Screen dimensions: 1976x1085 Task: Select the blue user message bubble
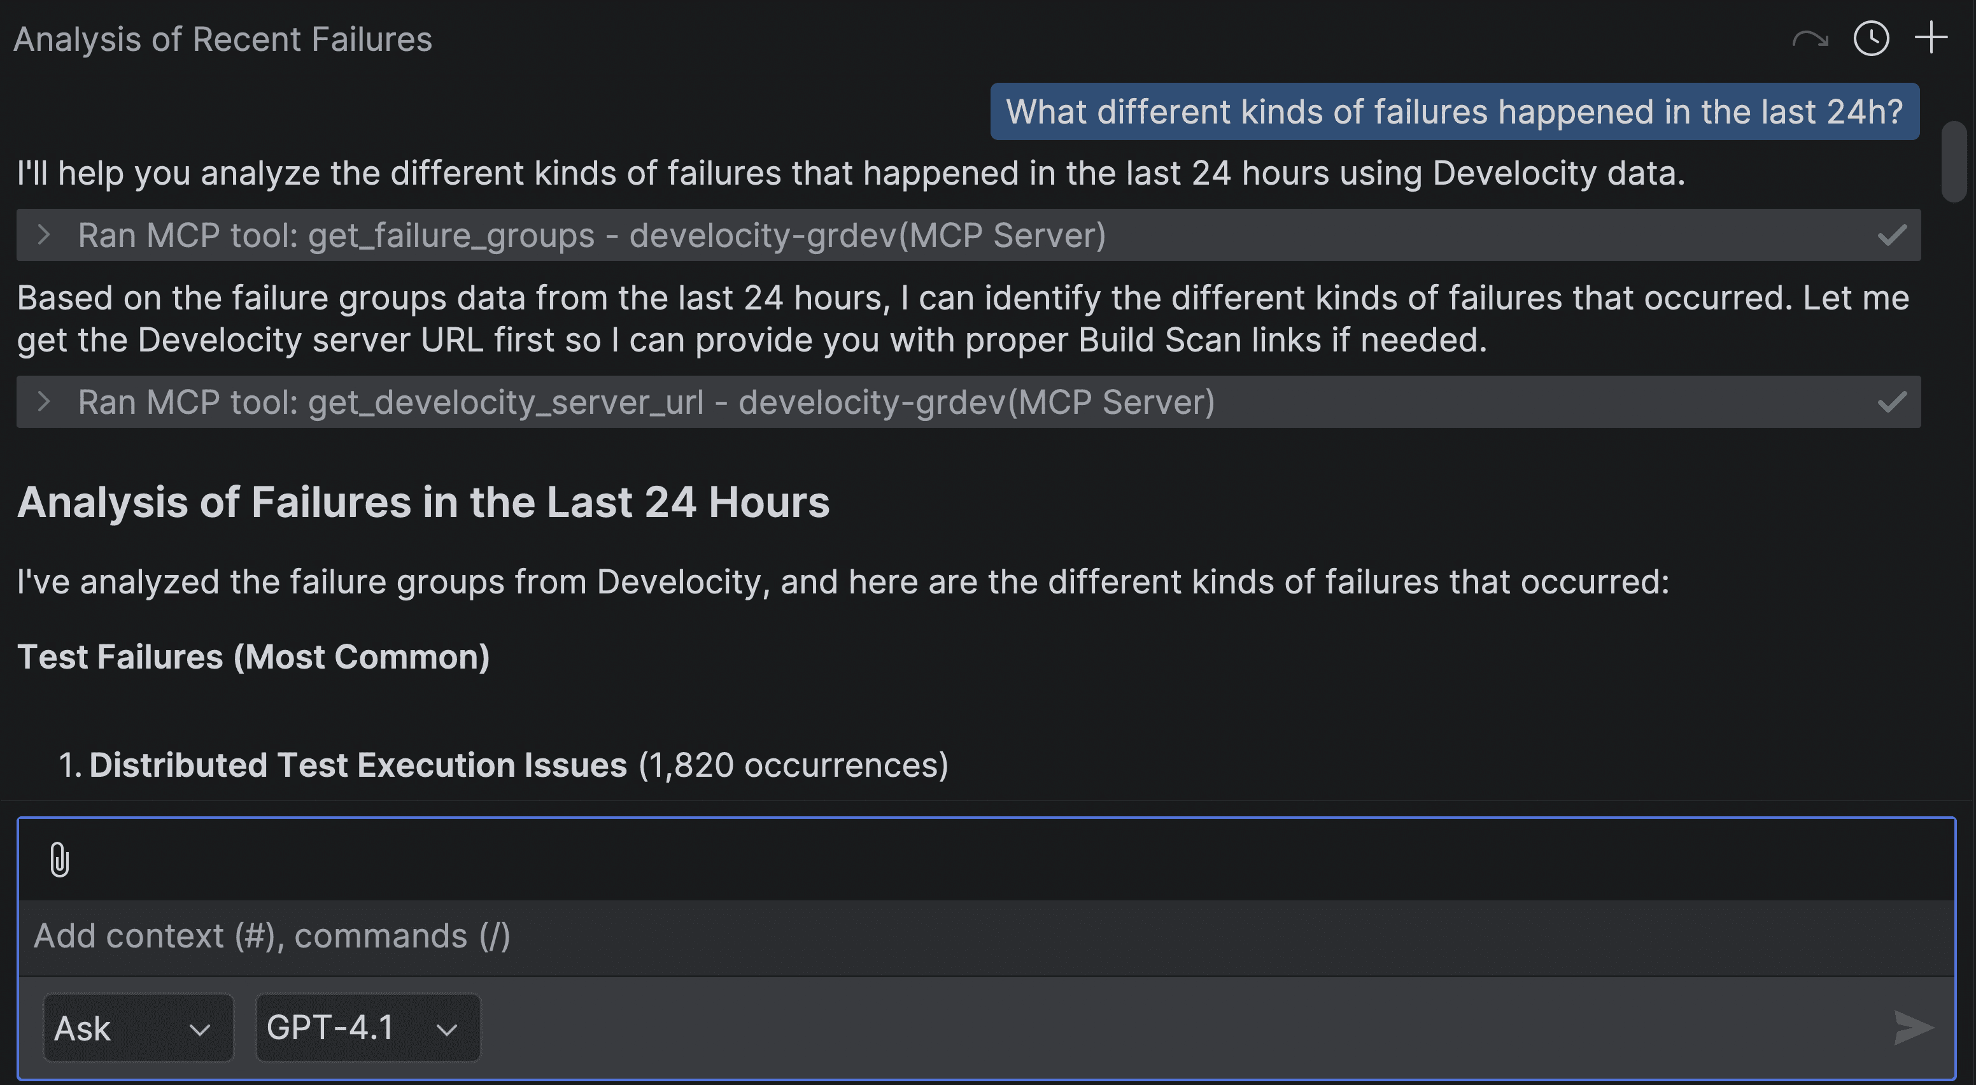(1455, 111)
